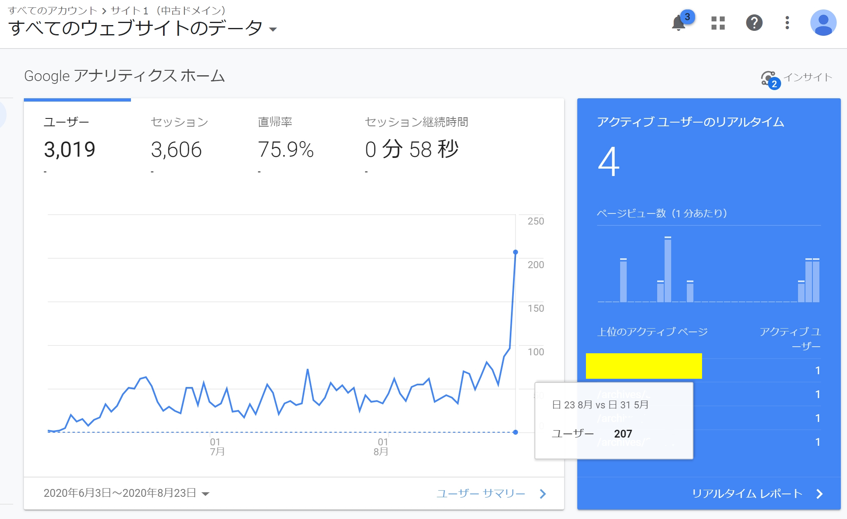Open the Google apps grid icon
The height and width of the screenshot is (519, 847).
718,23
